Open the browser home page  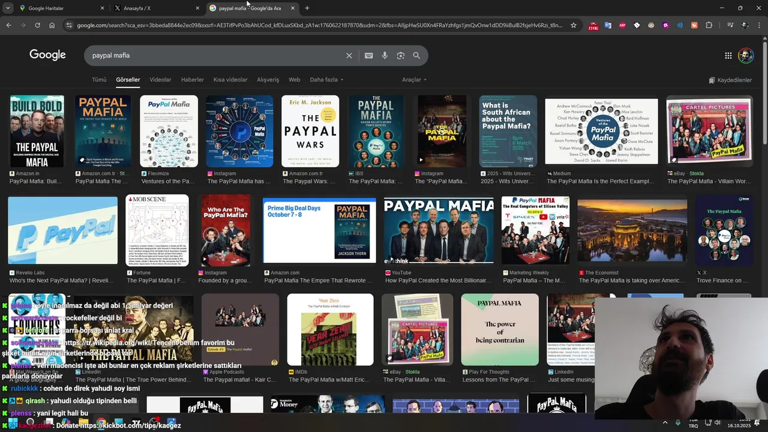(52, 25)
